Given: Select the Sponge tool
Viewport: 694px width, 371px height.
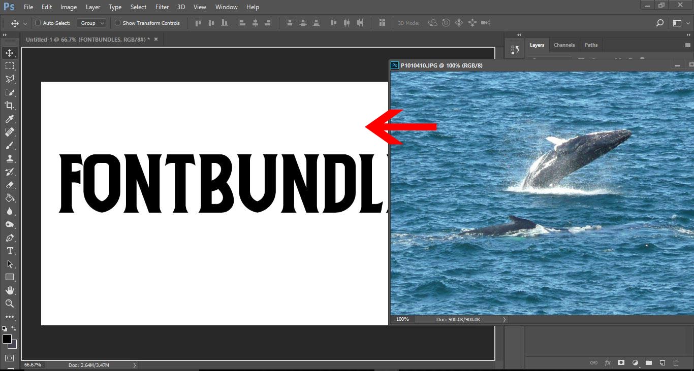Looking at the screenshot, I should coord(9,224).
